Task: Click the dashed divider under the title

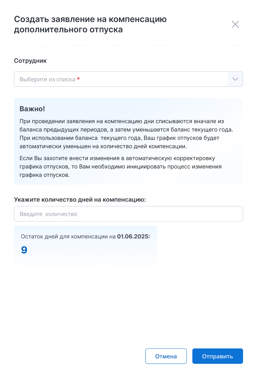Action: (128, 46)
